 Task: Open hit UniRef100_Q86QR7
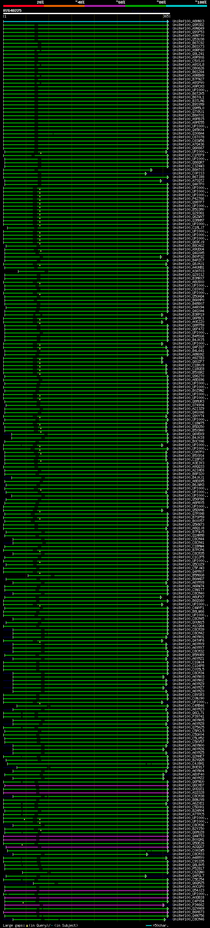point(188,163)
